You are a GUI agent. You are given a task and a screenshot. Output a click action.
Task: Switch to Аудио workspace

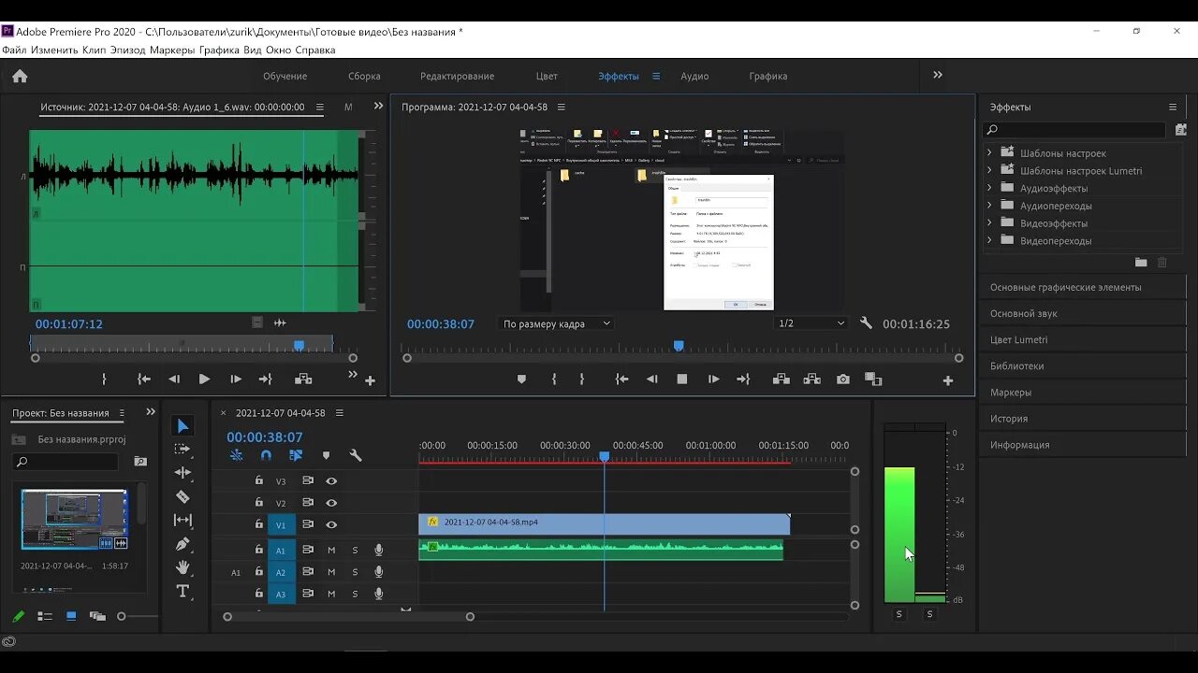tap(694, 76)
